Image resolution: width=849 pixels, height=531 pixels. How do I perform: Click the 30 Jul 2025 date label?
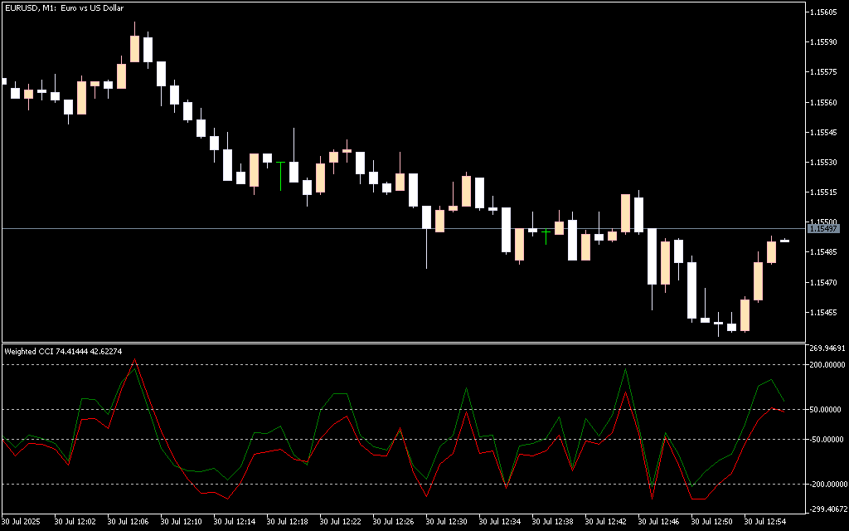coord(21,522)
